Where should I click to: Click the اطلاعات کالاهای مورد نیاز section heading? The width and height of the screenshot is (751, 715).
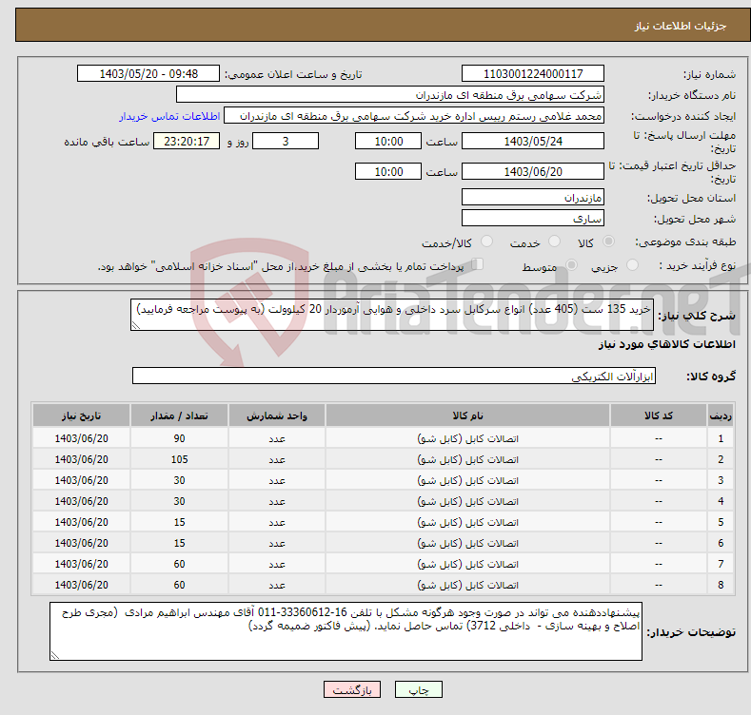point(666,344)
